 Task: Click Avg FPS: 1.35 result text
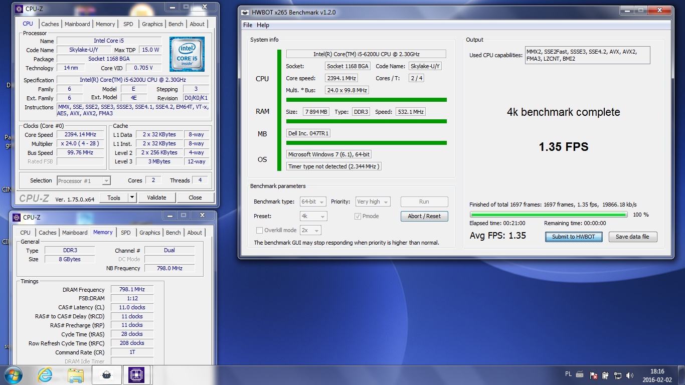point(497,236)
